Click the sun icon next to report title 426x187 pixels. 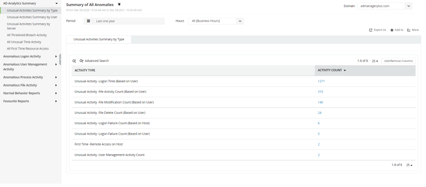(x=119, y=4)
